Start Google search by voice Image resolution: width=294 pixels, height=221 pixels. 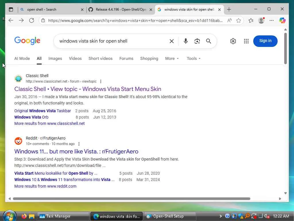(x=186, y=41)
